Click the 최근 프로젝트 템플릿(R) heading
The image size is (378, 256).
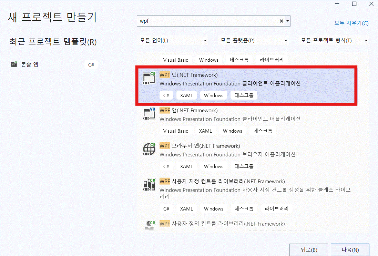tap(53, 42)
